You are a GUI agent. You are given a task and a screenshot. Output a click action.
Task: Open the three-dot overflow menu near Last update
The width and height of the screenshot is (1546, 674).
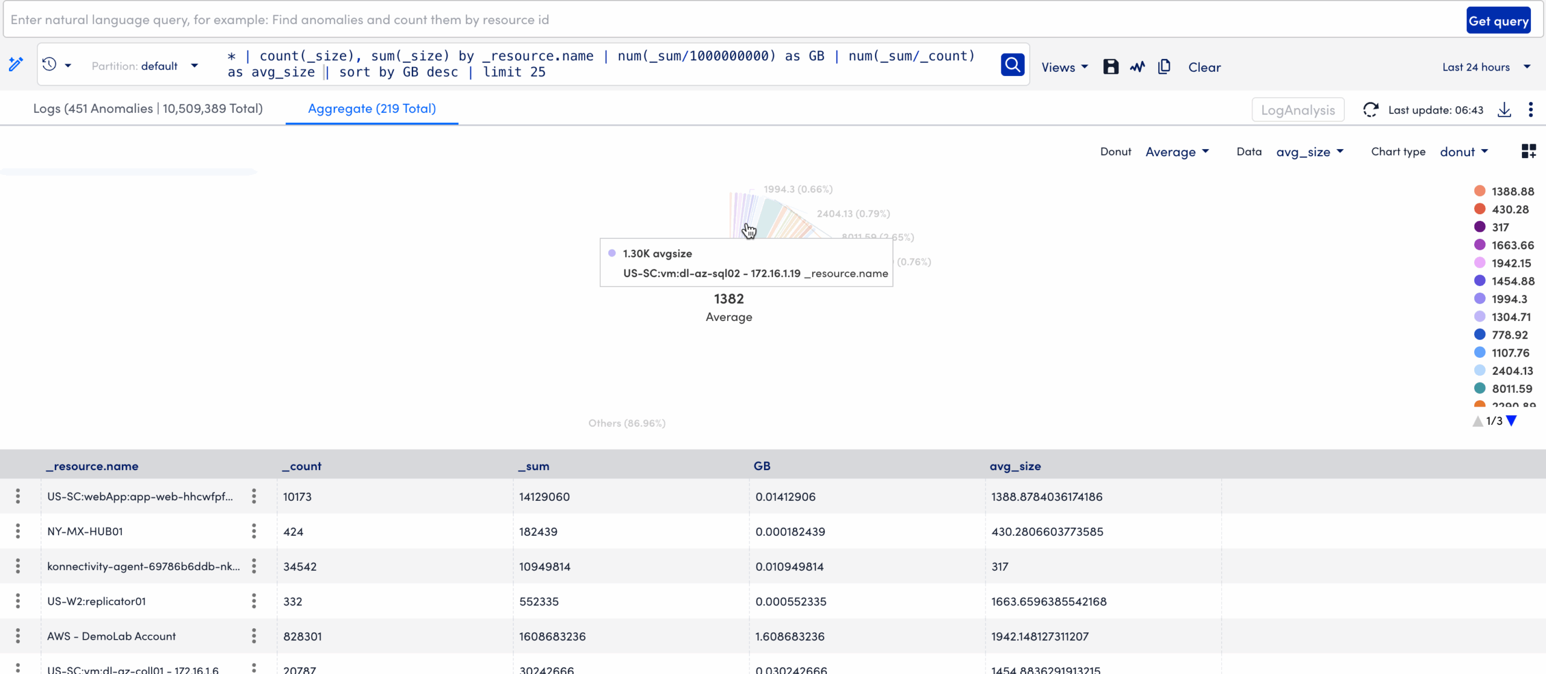(1531, 109)
